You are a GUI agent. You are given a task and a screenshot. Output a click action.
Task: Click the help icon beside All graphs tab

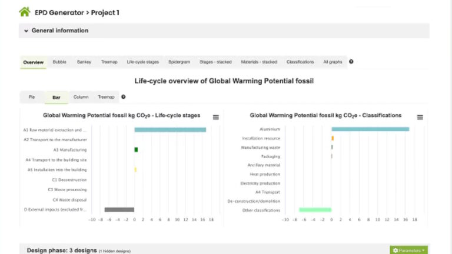pos(351,62)
